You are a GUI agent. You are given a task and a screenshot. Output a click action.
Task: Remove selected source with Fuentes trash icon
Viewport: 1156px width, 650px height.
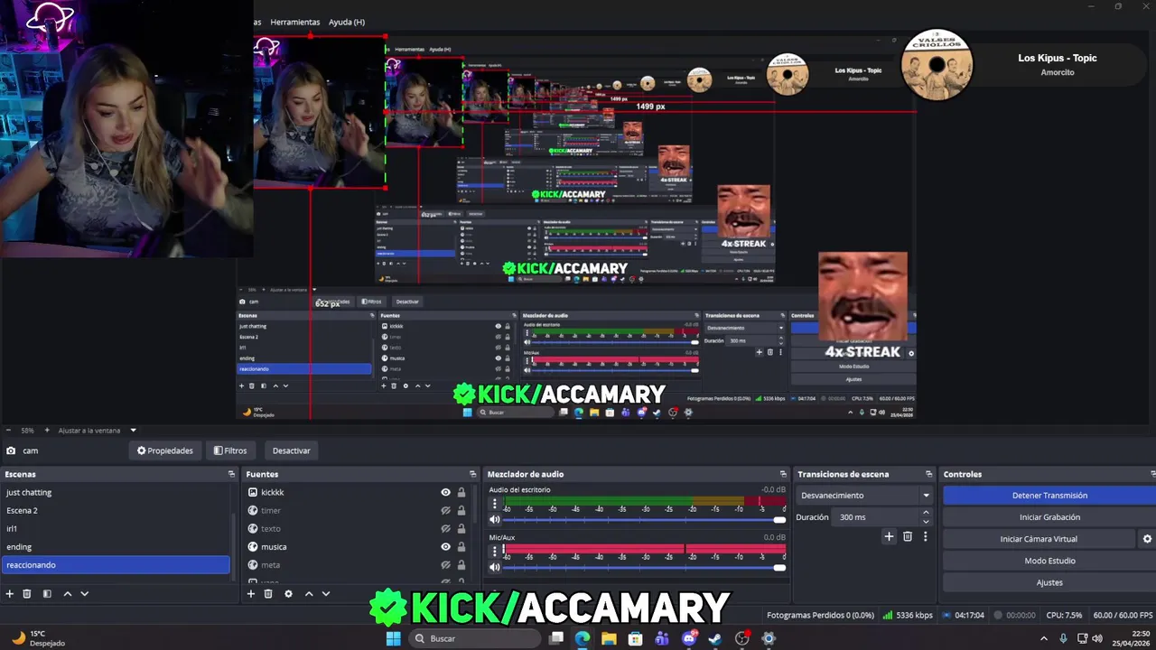(x=268, y=594)
